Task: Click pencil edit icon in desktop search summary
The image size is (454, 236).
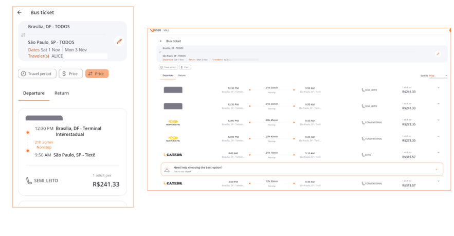Action: pyautogui.click(x=438, y=54)
